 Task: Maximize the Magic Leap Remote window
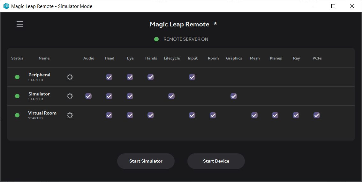tap(333, 6)
